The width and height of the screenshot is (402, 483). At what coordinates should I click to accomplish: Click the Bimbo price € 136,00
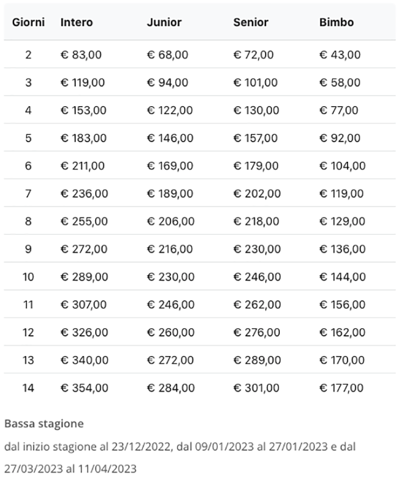[342, 249]
